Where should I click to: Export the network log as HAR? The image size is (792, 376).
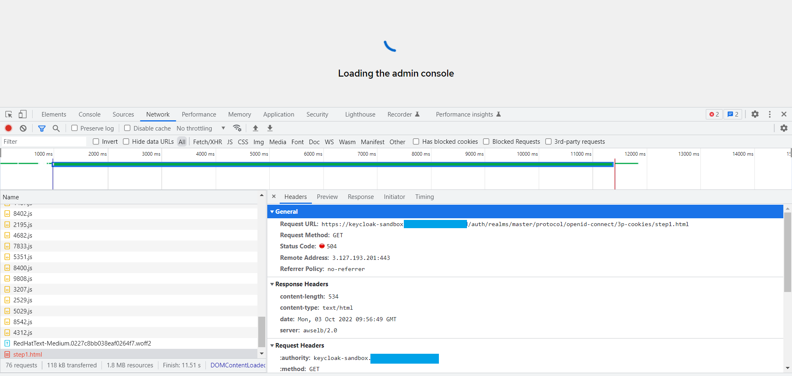(270, 128)
